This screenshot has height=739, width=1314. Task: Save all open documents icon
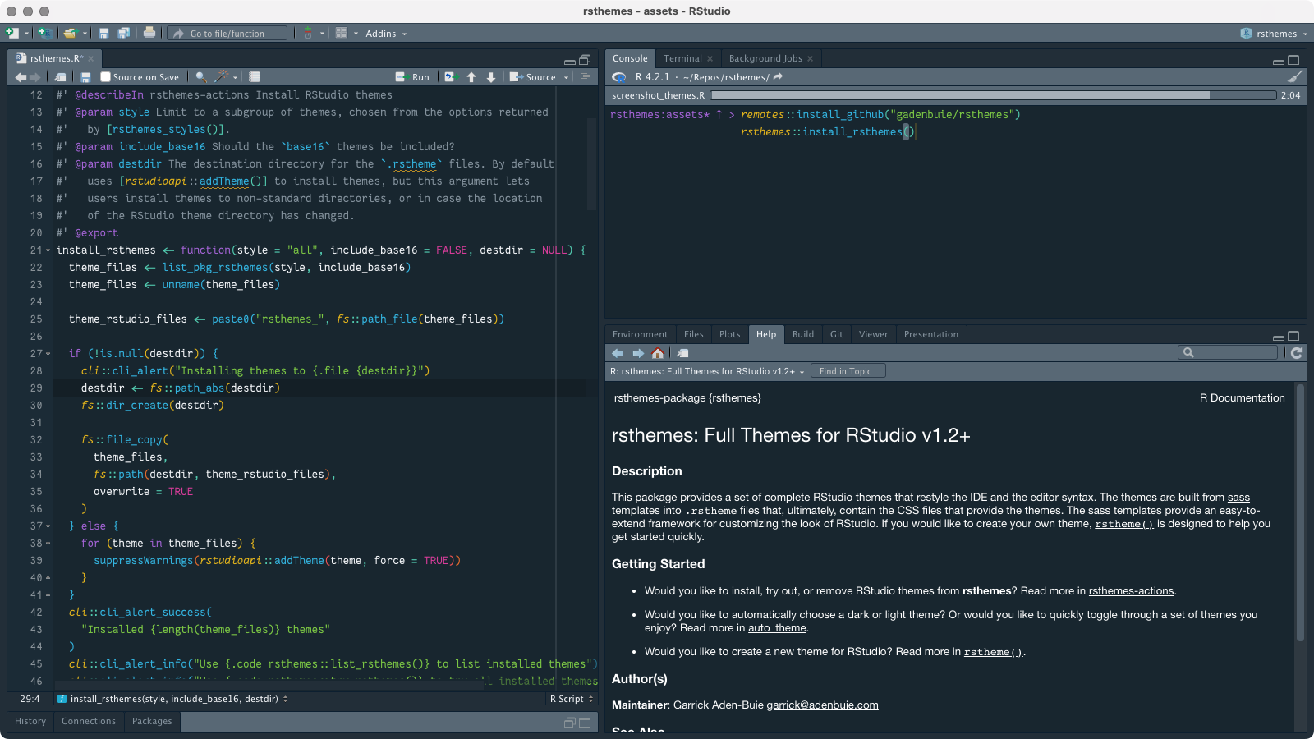click(124, 33)
